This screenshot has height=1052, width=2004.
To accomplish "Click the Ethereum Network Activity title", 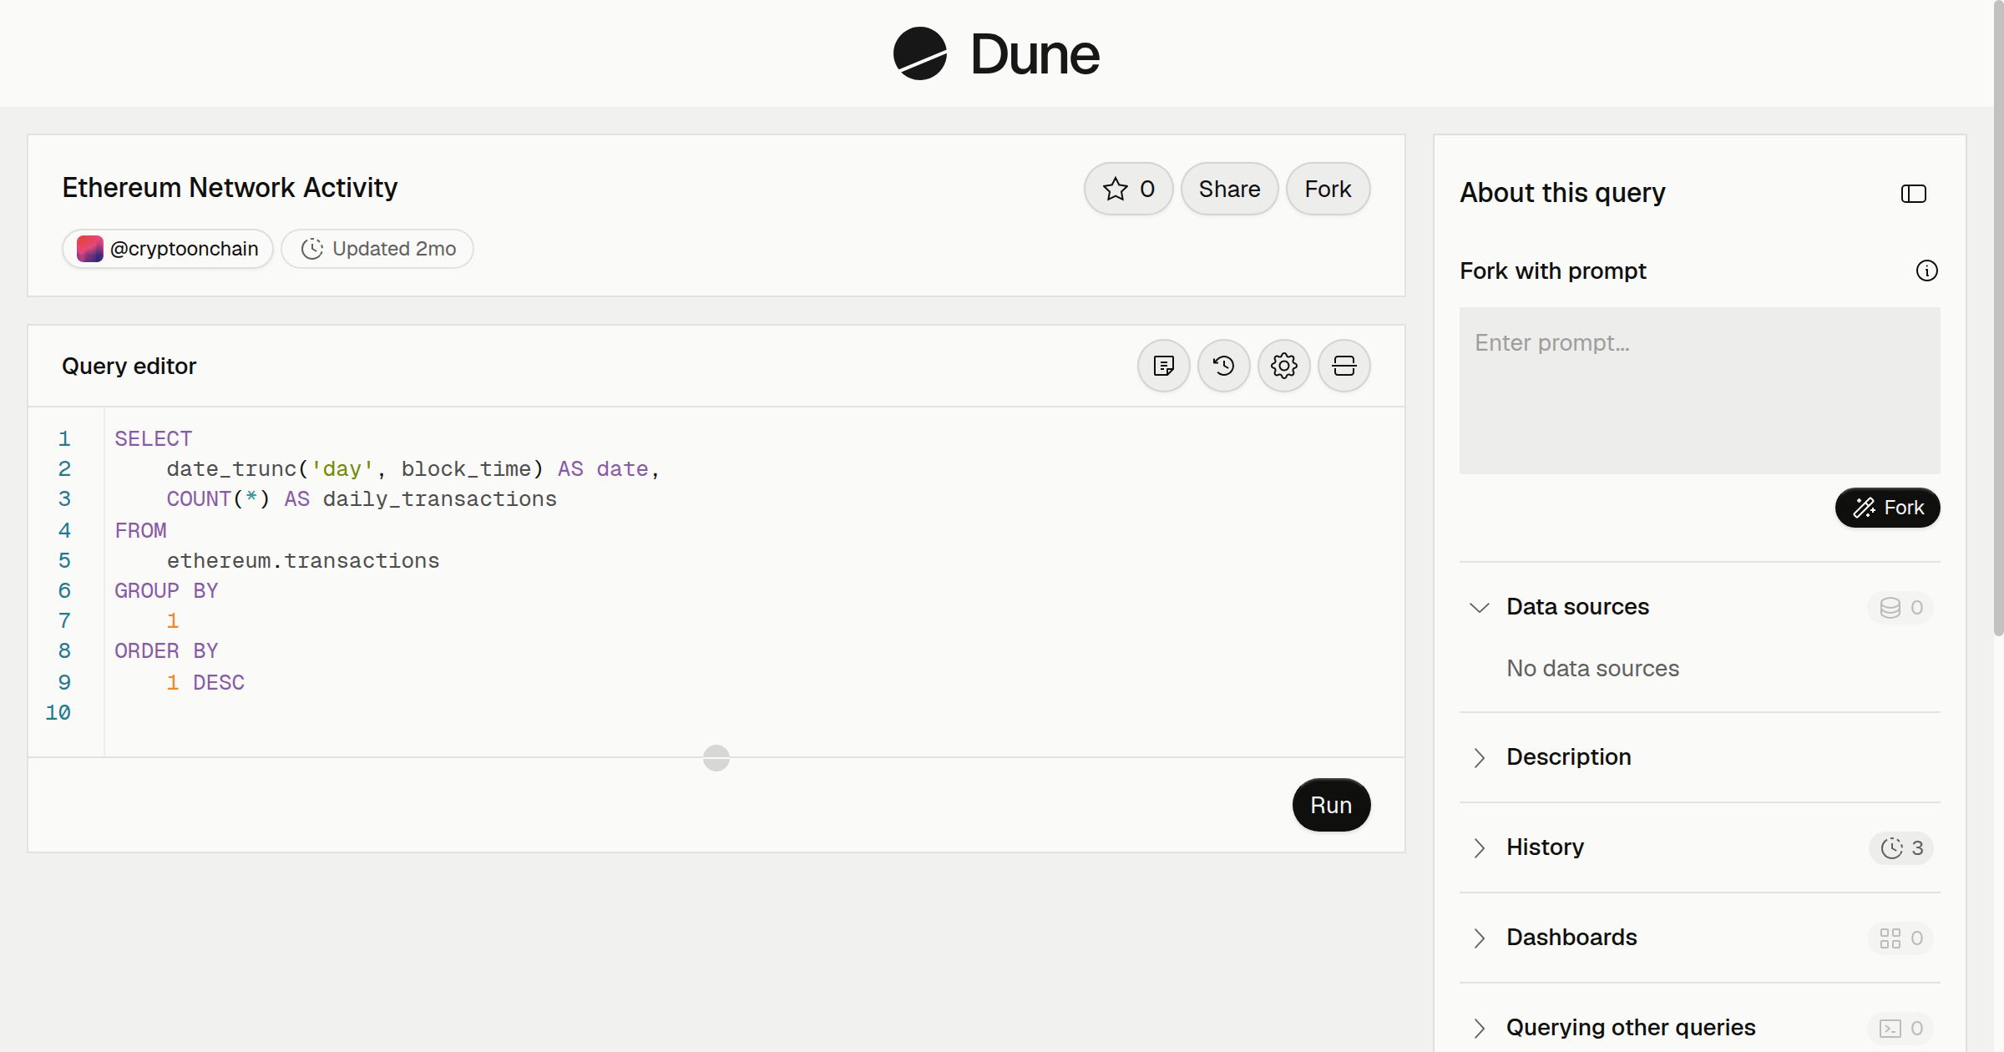I will coord(230,187).
